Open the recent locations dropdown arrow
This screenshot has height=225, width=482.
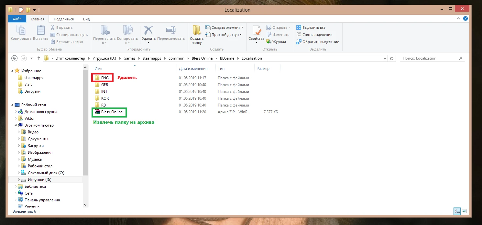tap(31, 59)
